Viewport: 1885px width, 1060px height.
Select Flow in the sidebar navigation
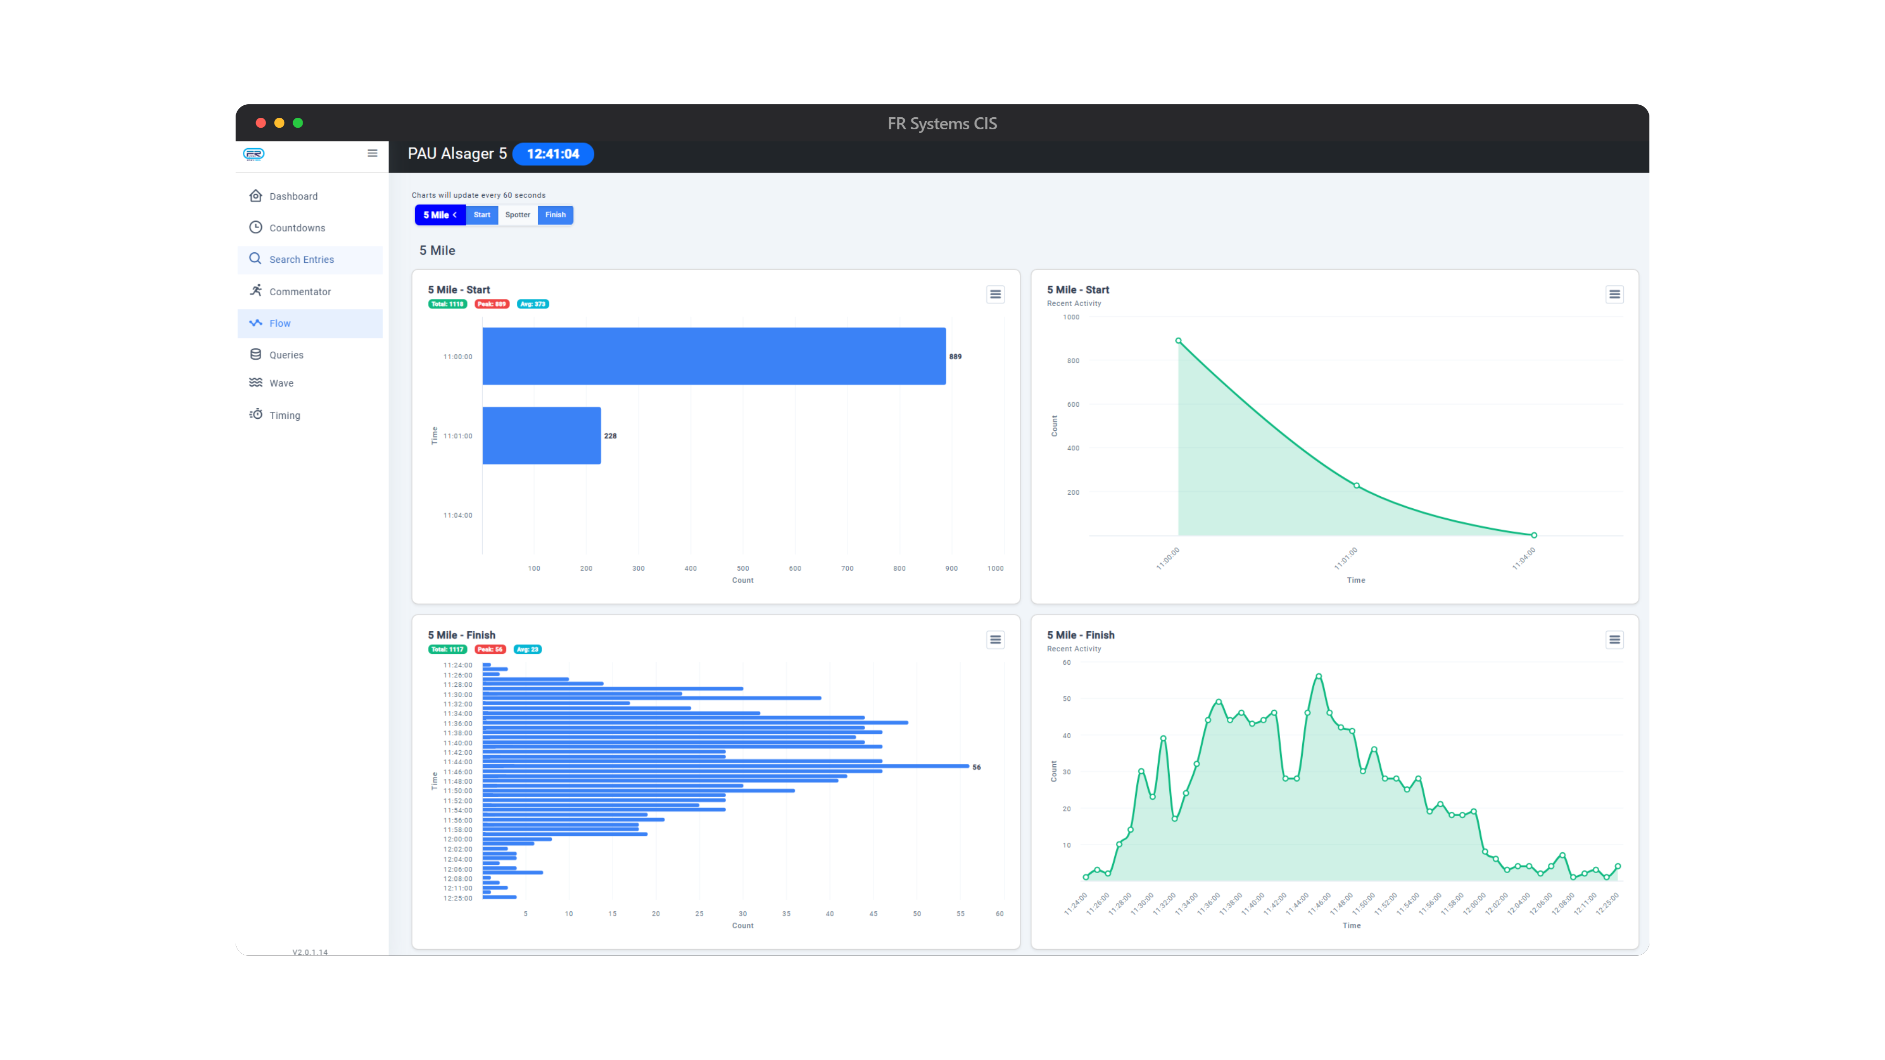[280, 322]
